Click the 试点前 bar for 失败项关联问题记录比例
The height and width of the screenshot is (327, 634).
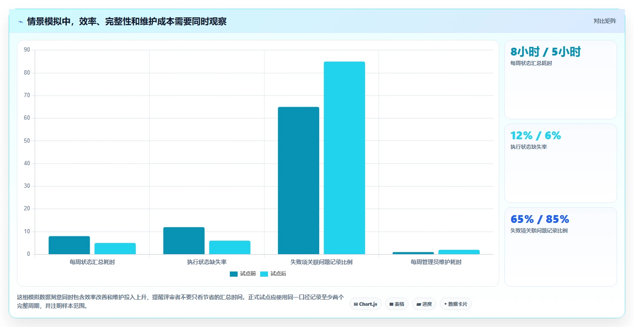pyautogui.click(x=298, y=180)
